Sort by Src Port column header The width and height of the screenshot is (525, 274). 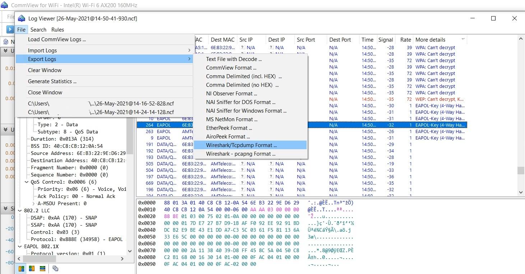pyautogui.click(x=311, y=40)
